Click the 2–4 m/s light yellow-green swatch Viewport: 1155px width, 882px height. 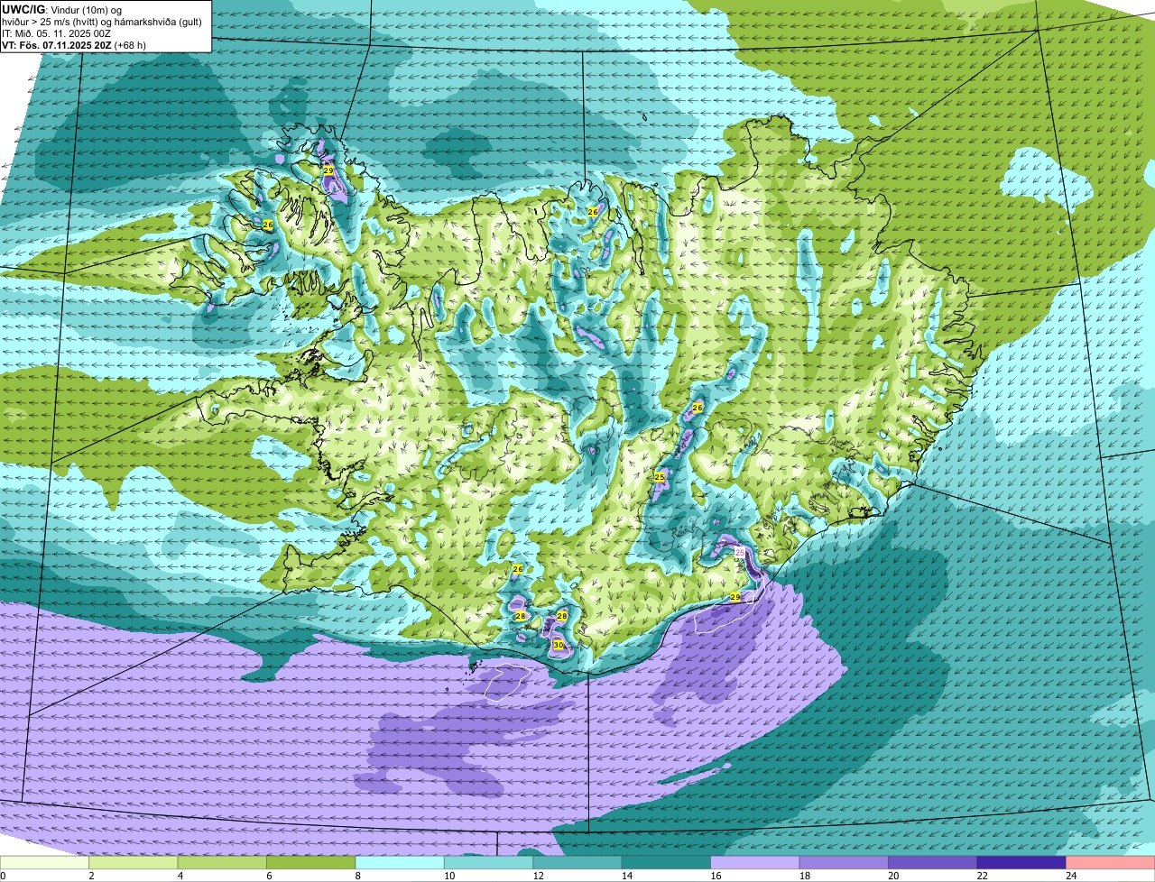coord(134,863)
